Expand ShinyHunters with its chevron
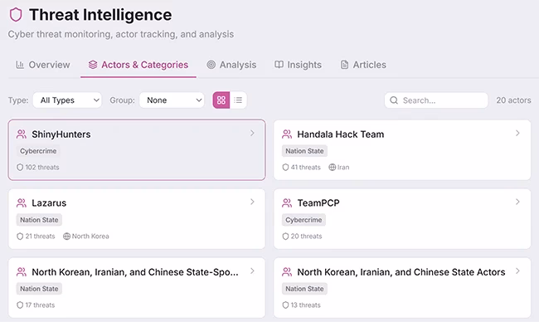The height and width of the screenshot is (322, 539). click(252, 133)
